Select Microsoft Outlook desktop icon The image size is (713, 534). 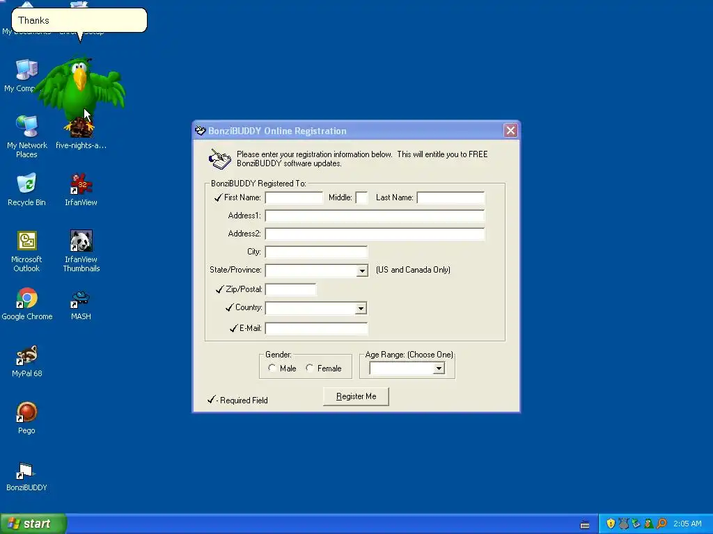tap(27, 252)
